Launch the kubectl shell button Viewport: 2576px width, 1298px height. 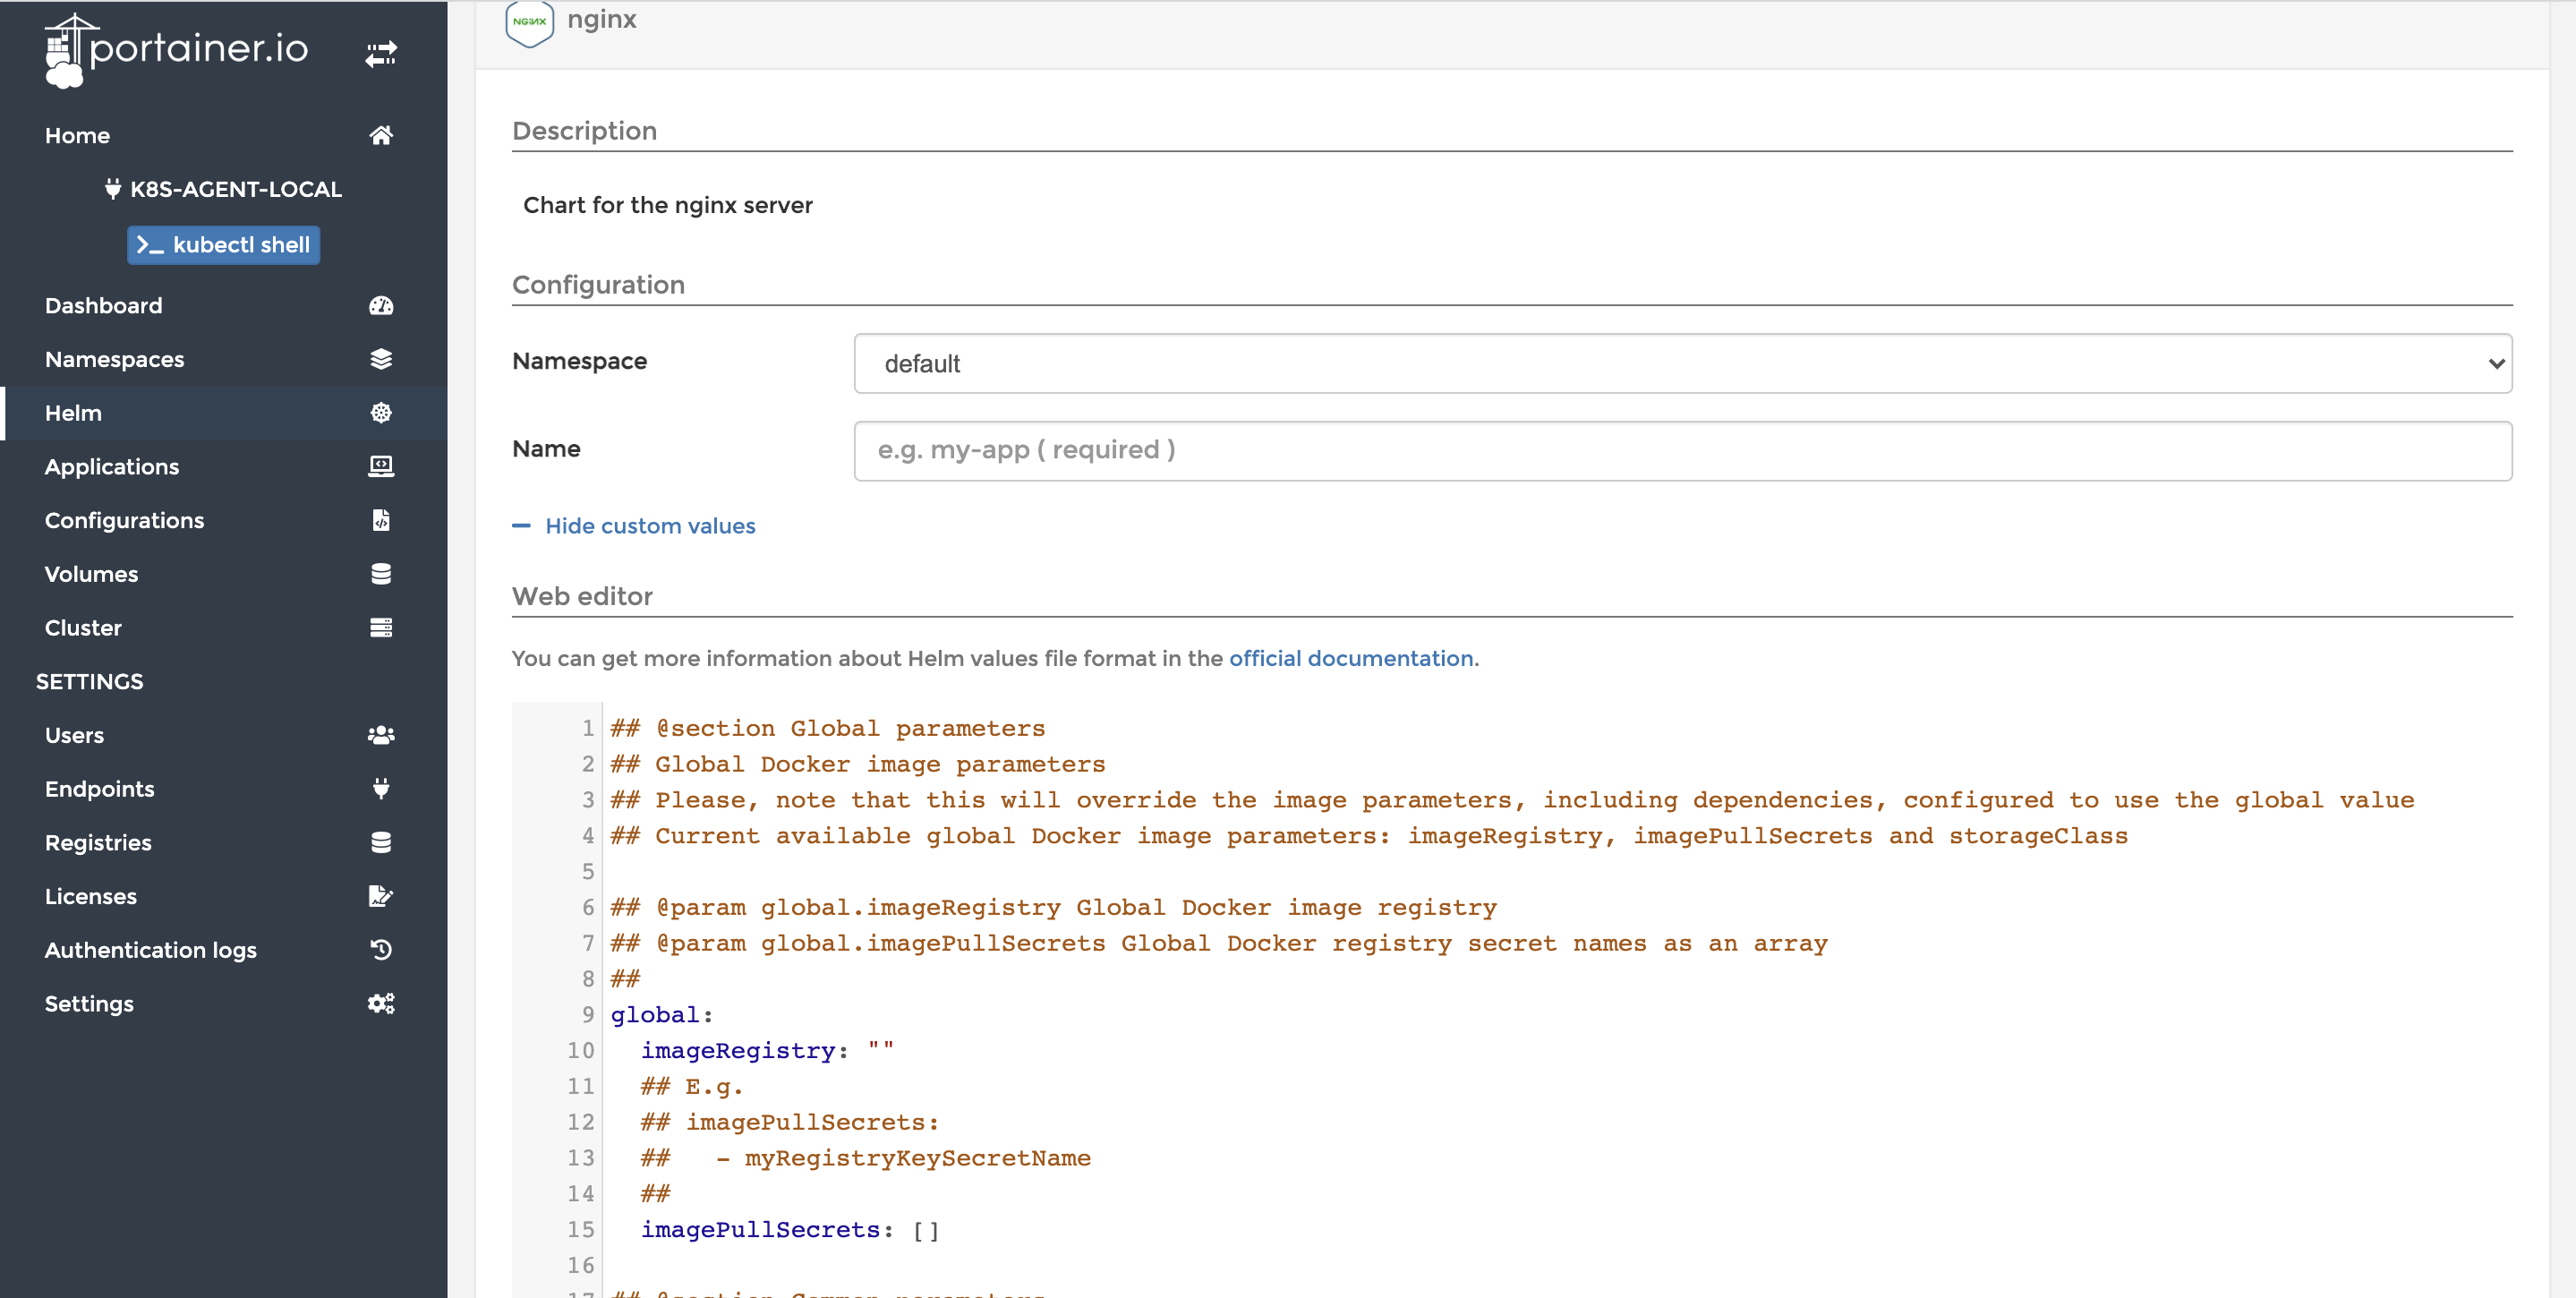point(223,245)
